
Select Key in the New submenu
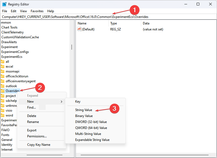78,102
